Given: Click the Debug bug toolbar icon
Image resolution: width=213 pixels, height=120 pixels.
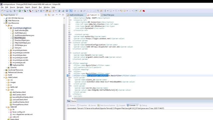Looking at the screenshot, I should point(15,11).
